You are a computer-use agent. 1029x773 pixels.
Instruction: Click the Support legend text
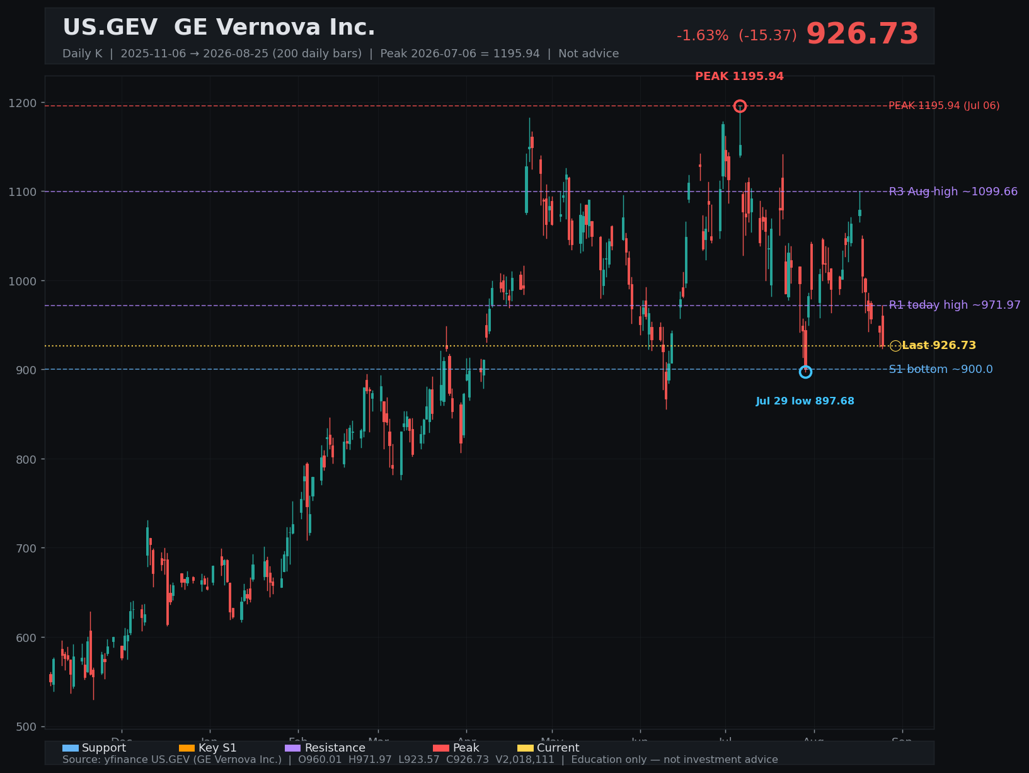[104, 748]
